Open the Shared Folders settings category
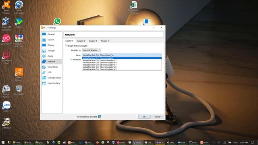 [x=52, y=78]
